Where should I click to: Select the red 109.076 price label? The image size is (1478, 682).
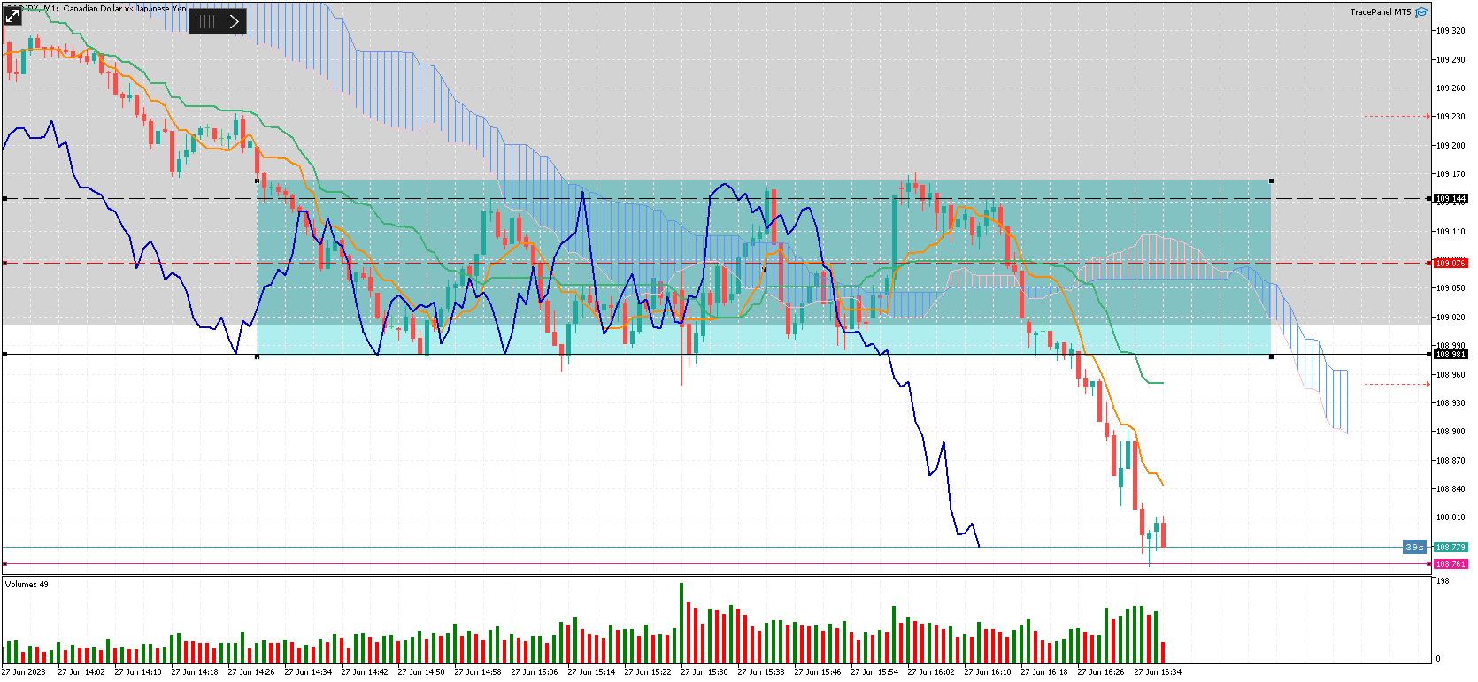coord(1451,263)
